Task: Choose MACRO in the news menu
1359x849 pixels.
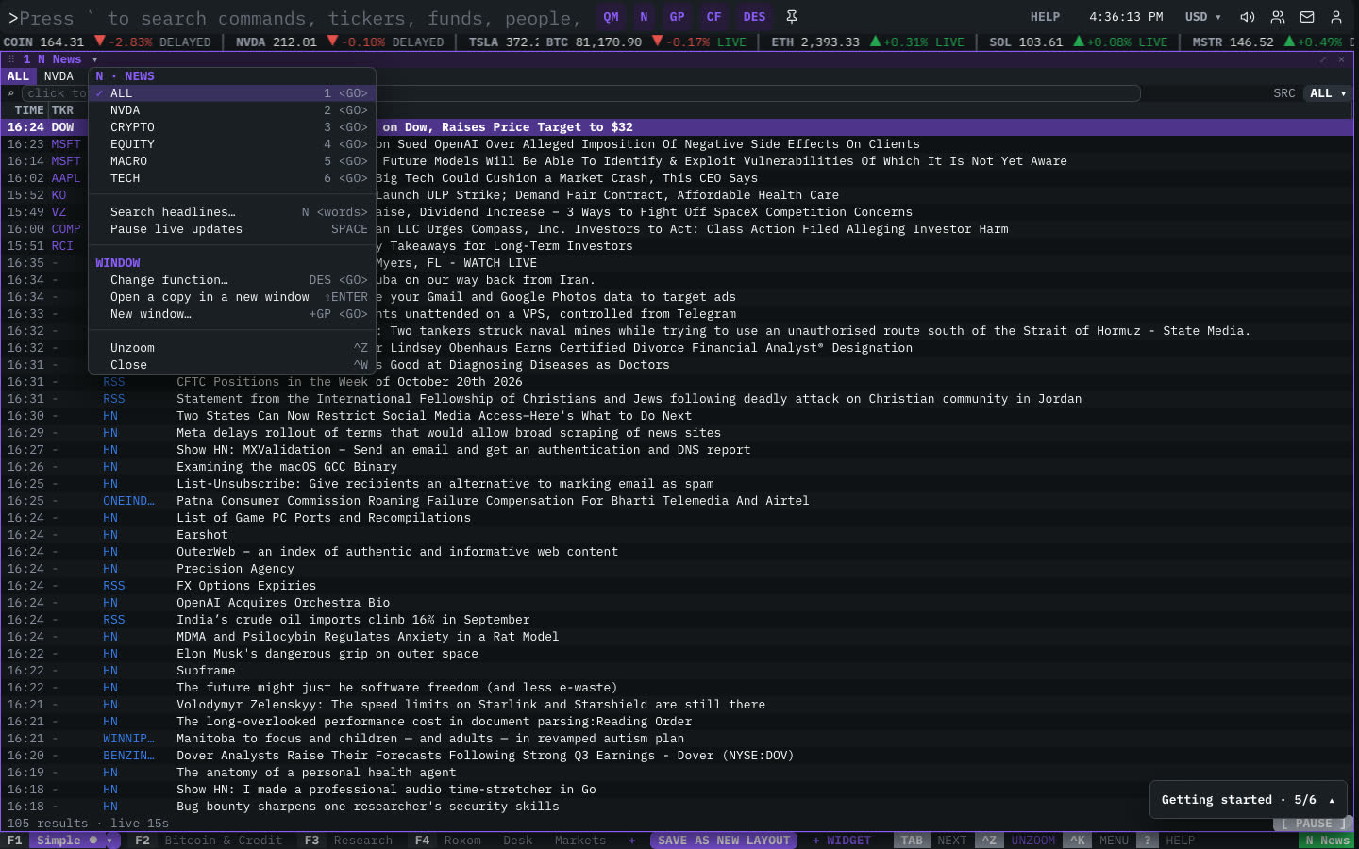Action: click(x=232, y=161)
